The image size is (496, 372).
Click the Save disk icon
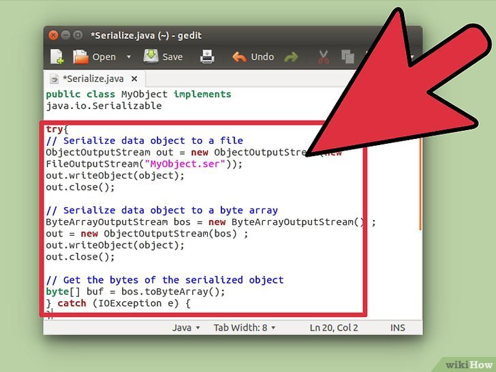pyautogui.click(x=151, y=57)
